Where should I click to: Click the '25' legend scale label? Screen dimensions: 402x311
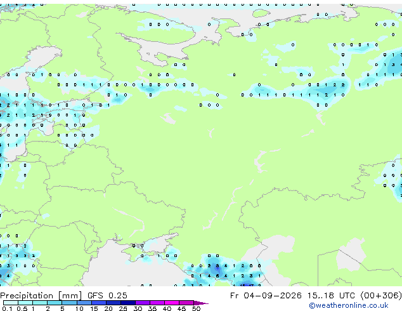click(123, 308)
